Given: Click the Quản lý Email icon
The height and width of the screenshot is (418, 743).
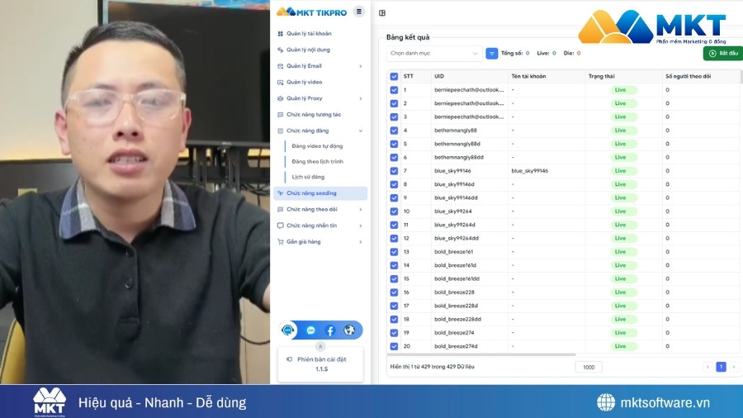Looking at the screenshot, I should (280, 66).
